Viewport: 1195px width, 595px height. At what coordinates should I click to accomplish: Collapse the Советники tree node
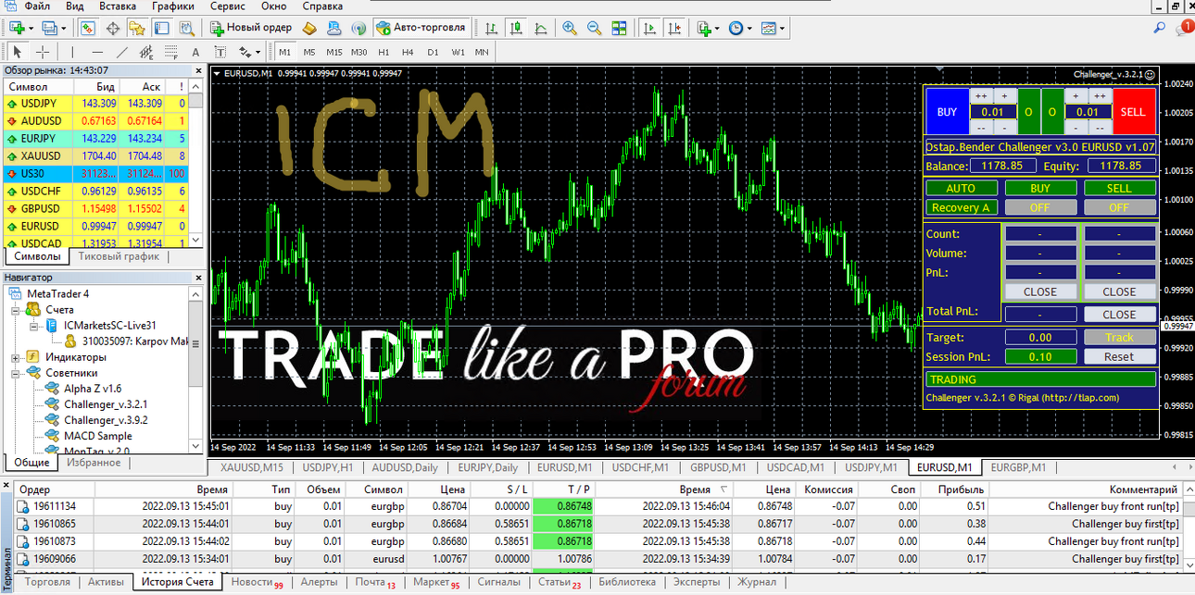pos(14,372)
